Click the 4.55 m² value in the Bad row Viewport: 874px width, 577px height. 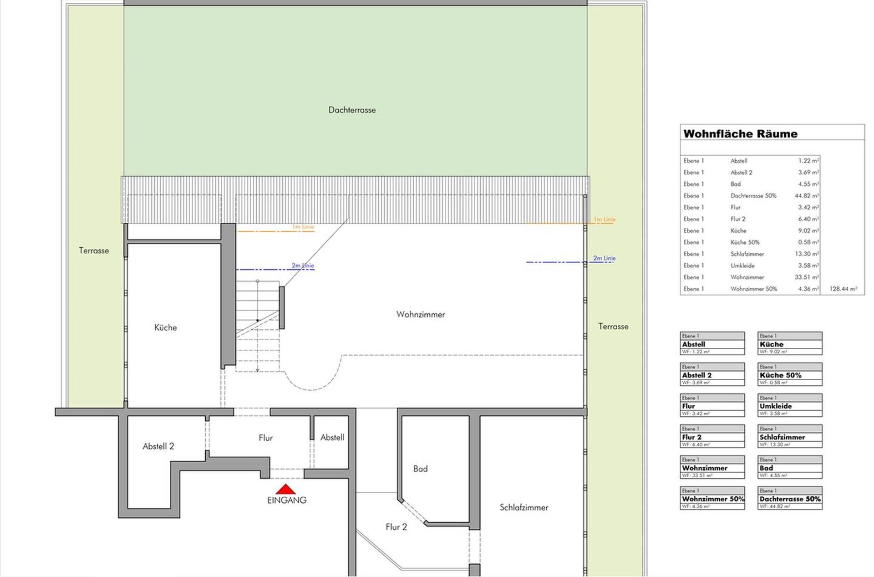tap(808, 184)
